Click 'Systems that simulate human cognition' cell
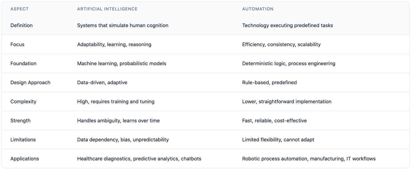Viewport: 412px width, 171px height. coord(123,25)
